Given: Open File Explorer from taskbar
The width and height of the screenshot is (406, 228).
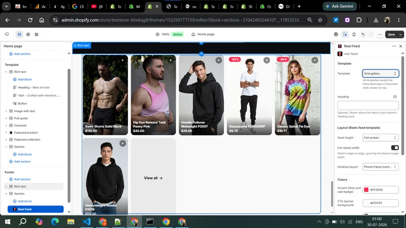Looking at the screenshot, I should (x=71, y=221).
